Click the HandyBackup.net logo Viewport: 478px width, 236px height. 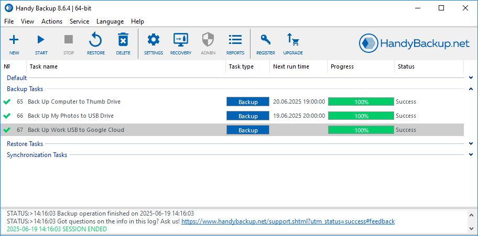click(414, 43)
